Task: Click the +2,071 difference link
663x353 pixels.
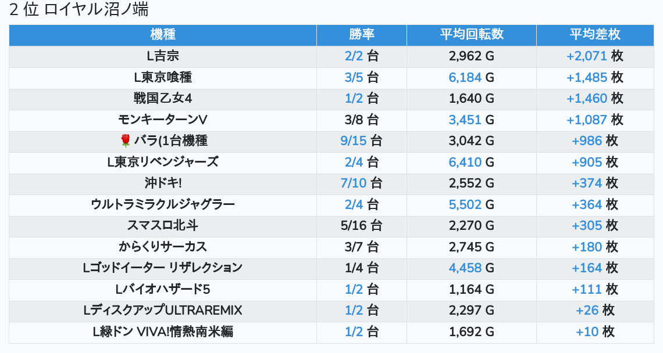Action: 587,56
